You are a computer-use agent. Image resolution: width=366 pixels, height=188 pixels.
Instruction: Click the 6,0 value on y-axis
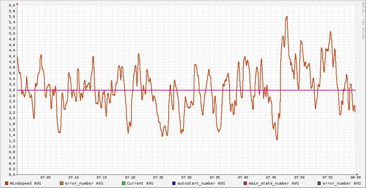pyautogui.click(x=12, y=5)
